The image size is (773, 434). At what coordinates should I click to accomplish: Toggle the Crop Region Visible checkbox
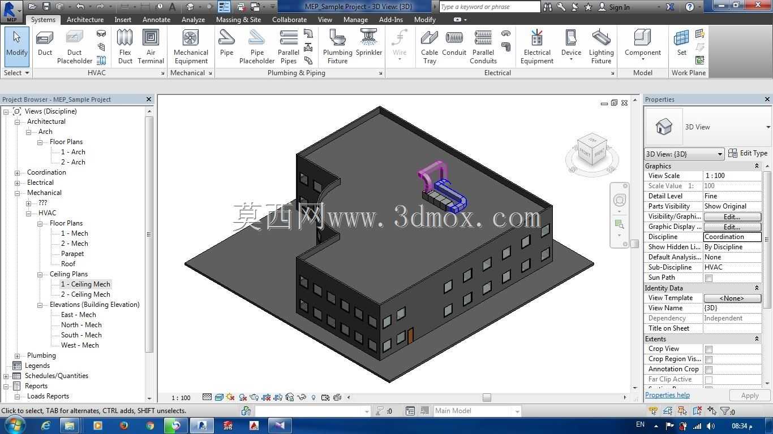pyautogui.click(x=708, y=359)
